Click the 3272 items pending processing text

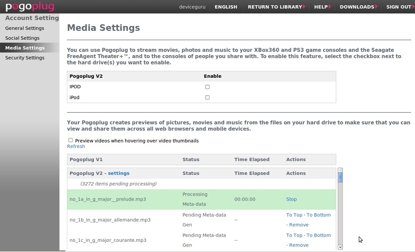point(118,184)
